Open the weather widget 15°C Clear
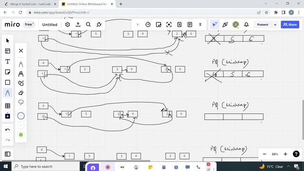304x171 pixels. click(x=271, y=167)
